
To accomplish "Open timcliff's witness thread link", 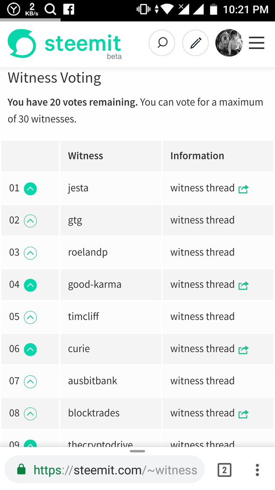I will 202,317.
